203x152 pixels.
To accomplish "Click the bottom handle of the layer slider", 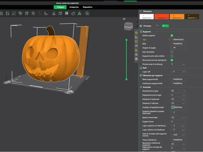I will point(126,79).
